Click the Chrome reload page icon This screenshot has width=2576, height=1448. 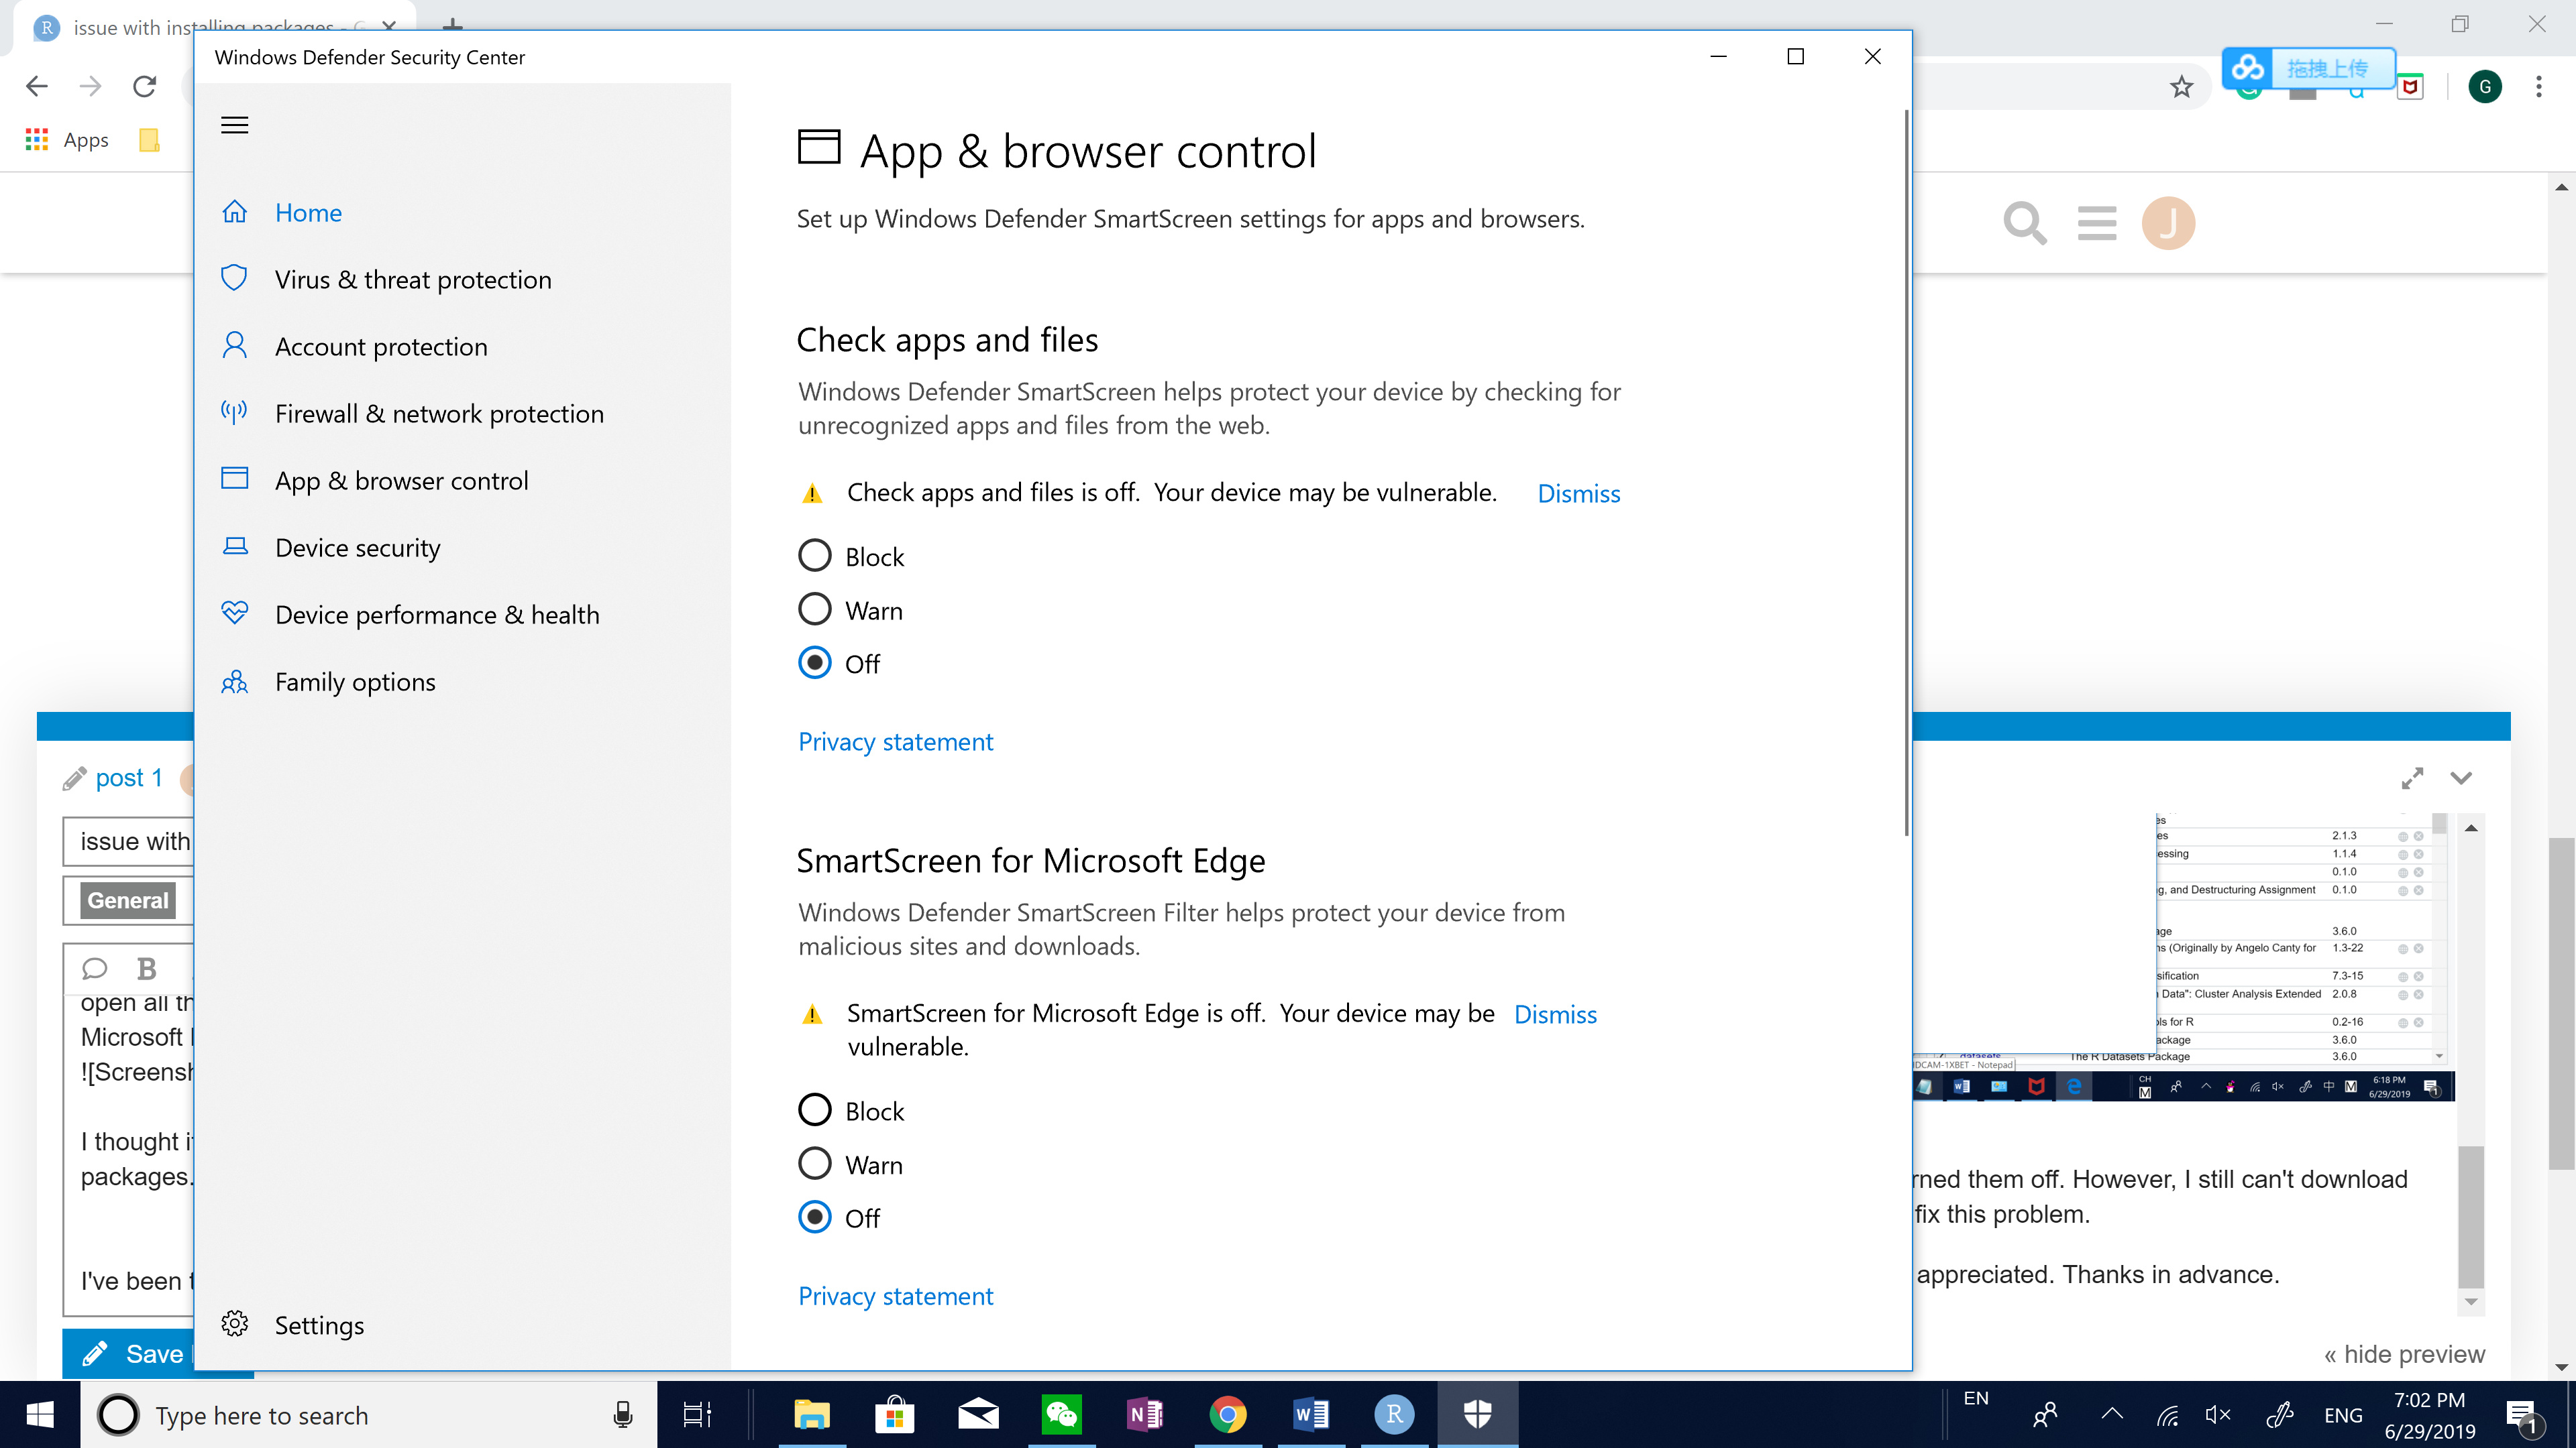coord(145,87)
